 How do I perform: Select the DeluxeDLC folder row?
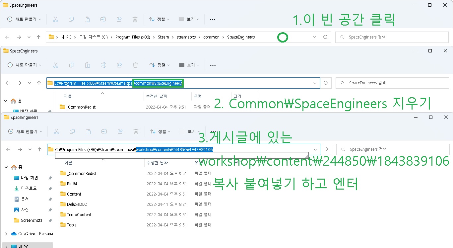tap(136, 204)
